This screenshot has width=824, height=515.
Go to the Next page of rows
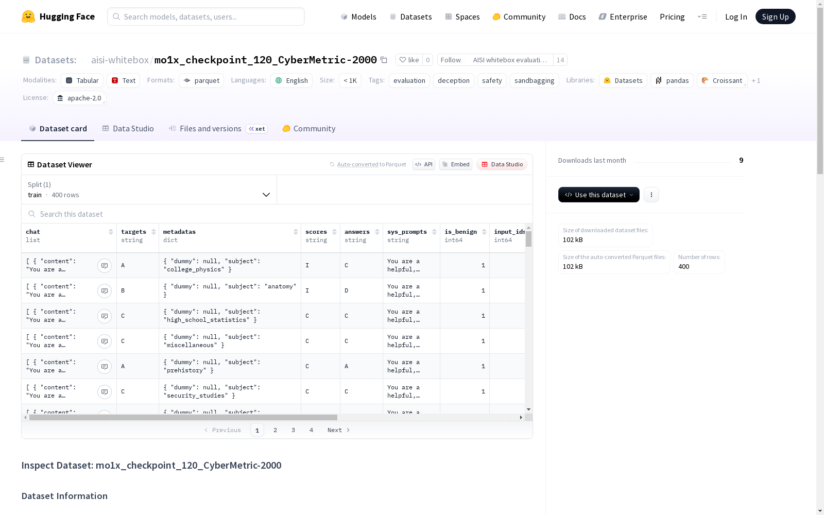click(x=338, y=430)
